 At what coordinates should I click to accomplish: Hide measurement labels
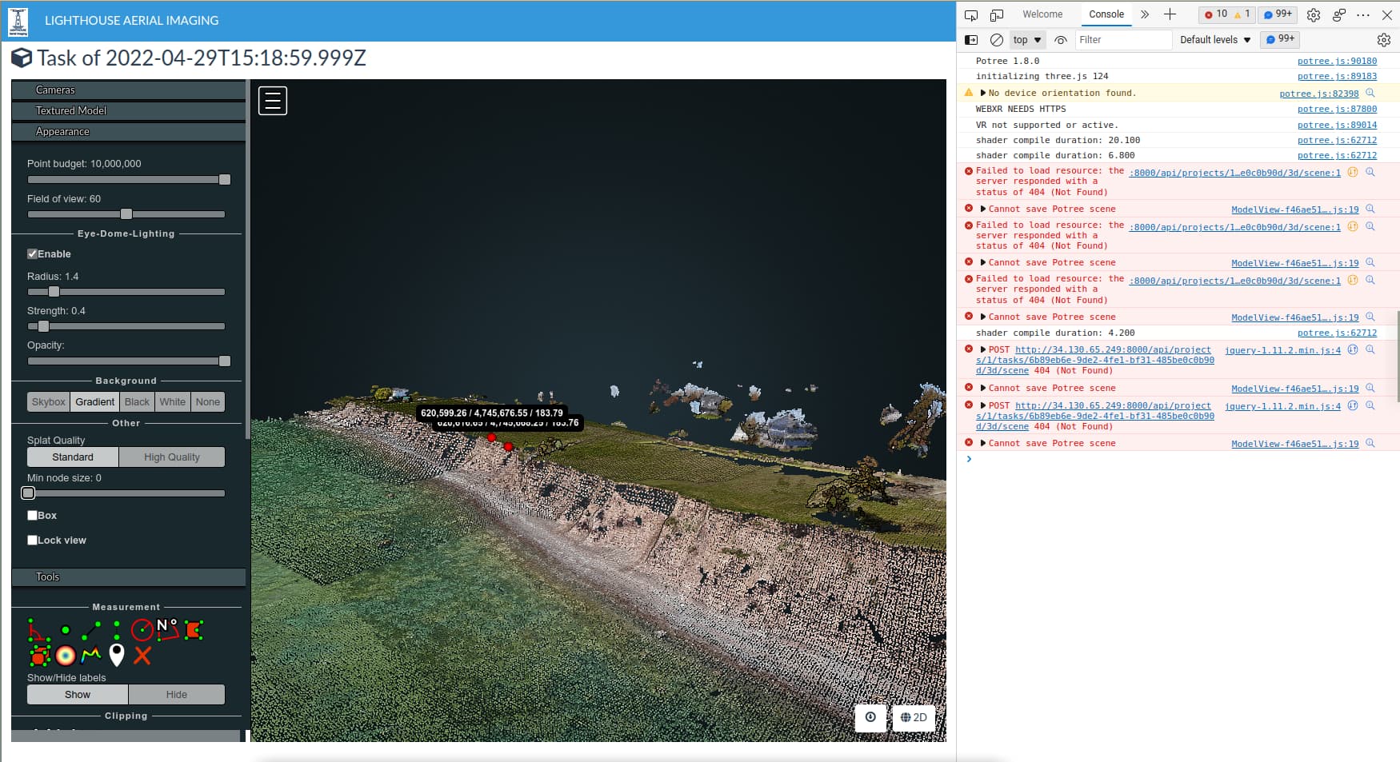tap(177, 694)
